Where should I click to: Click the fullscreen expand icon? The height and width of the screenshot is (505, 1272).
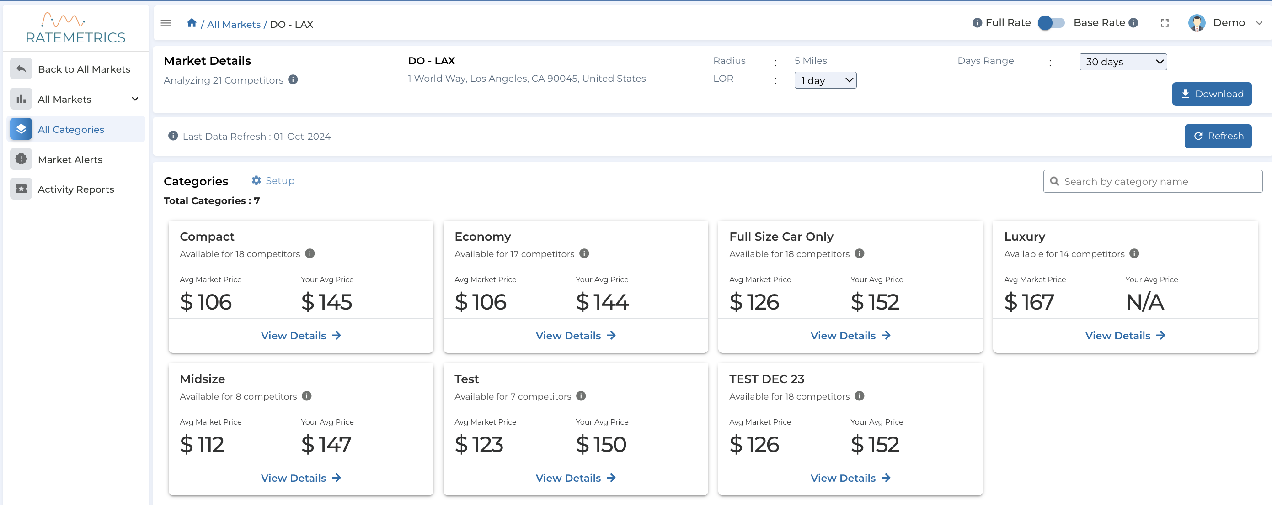[x=1165, y=23]
